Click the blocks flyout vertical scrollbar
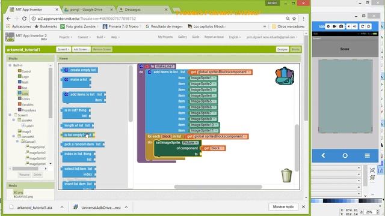The image size is (385, 216). tap(131, 94)
